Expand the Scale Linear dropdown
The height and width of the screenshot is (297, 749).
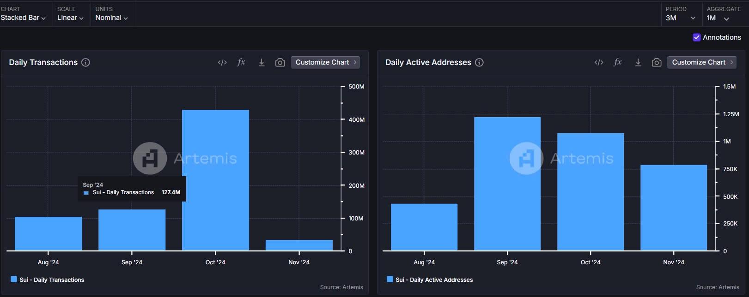click(x=70, y=18)
